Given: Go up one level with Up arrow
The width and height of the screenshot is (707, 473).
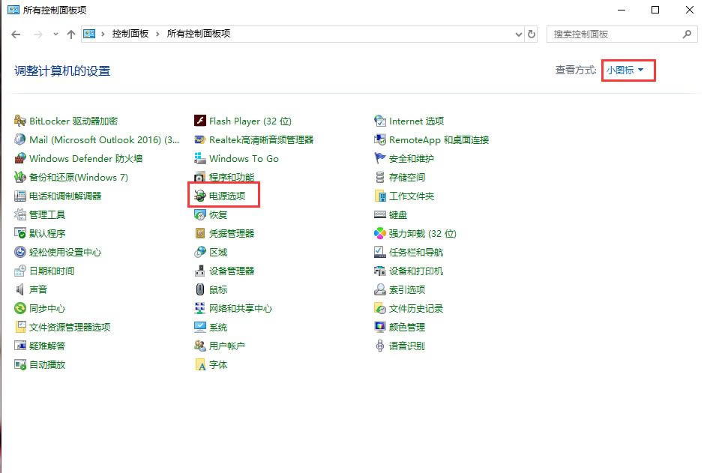Looking at the screenshot, I should 70,34.
